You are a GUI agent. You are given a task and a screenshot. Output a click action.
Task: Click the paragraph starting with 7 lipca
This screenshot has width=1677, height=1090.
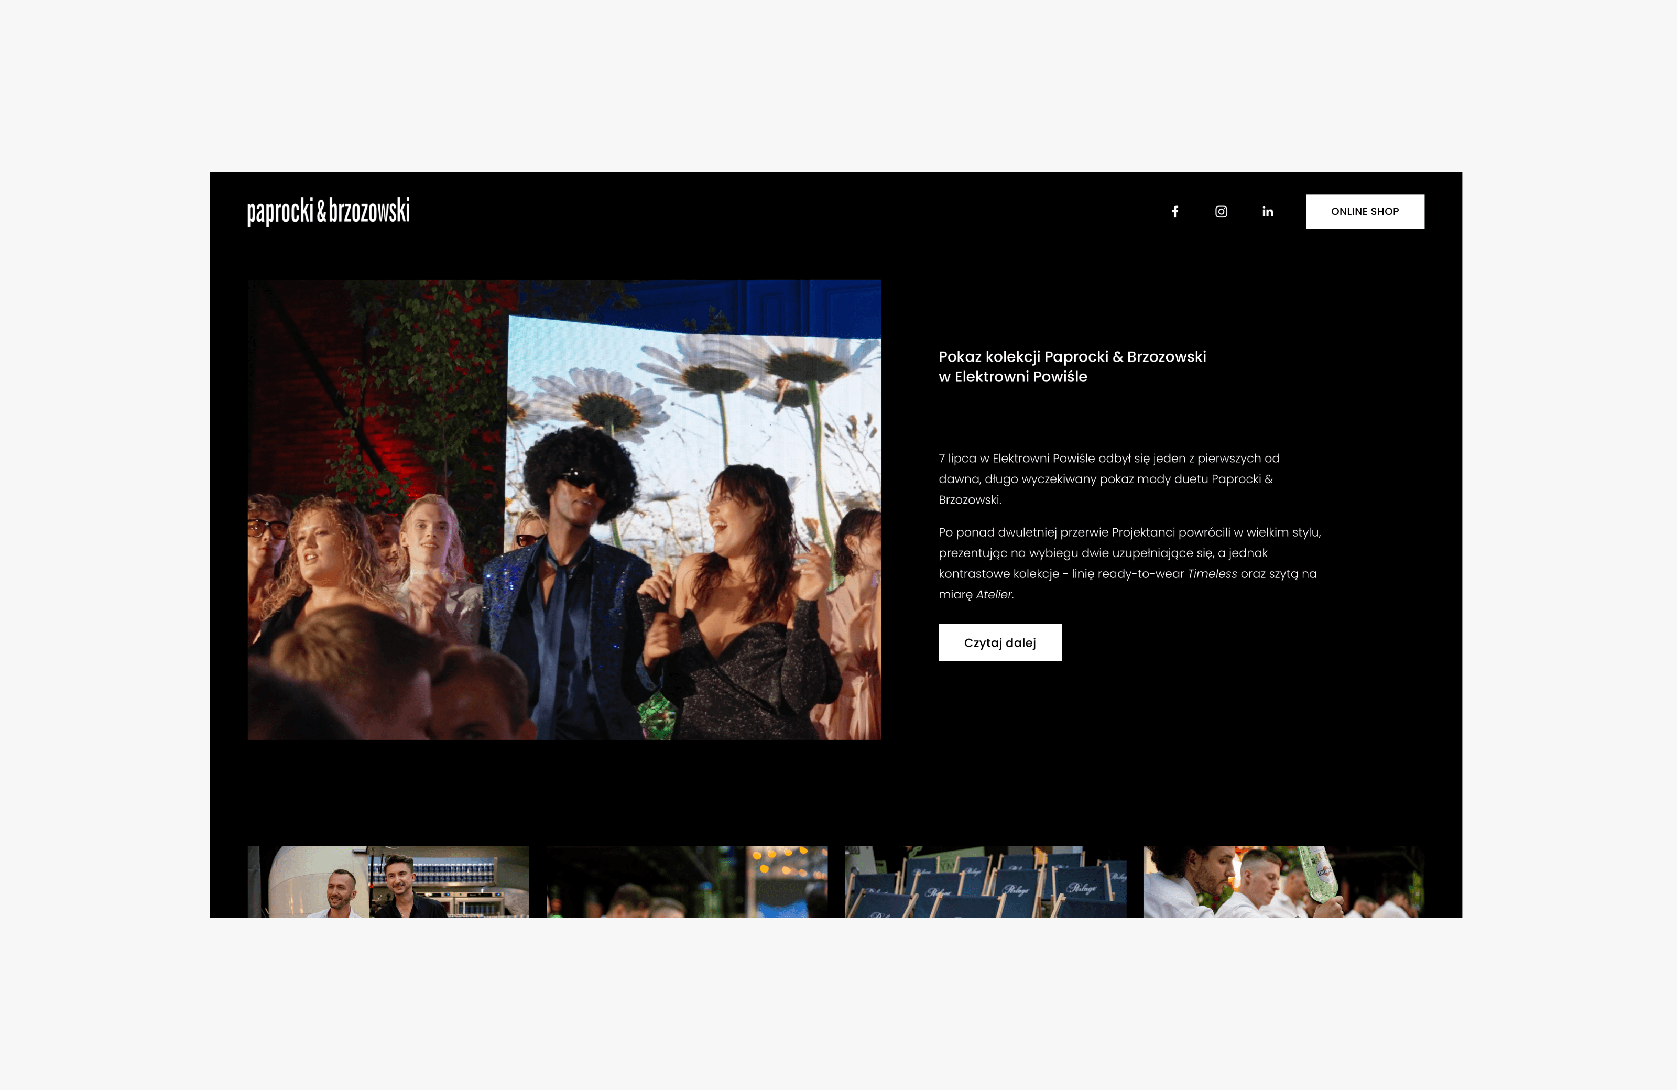tap(1109, 478)
